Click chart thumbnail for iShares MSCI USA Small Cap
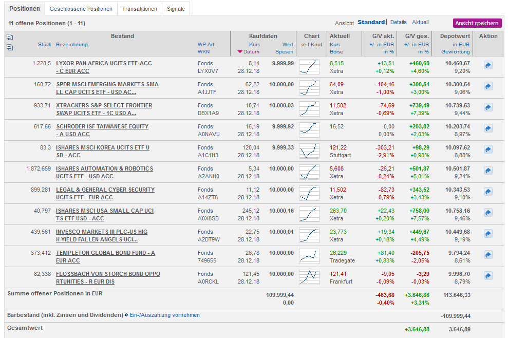Viewport: 508px width, 338px height. (309, 214)
